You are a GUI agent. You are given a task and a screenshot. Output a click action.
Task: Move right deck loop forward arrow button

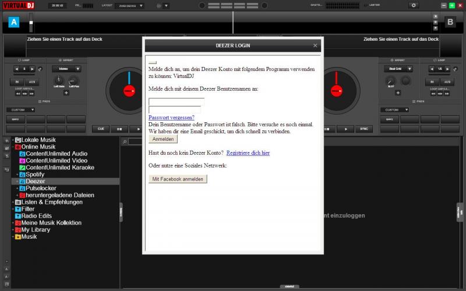pyautogui.click(x=447, y=94)
